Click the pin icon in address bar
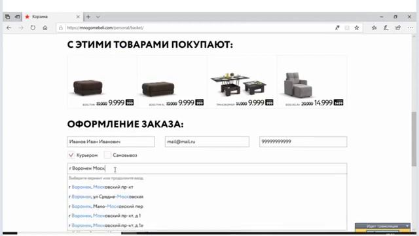The height and width of the screenshot is (236, 419). 337,28
